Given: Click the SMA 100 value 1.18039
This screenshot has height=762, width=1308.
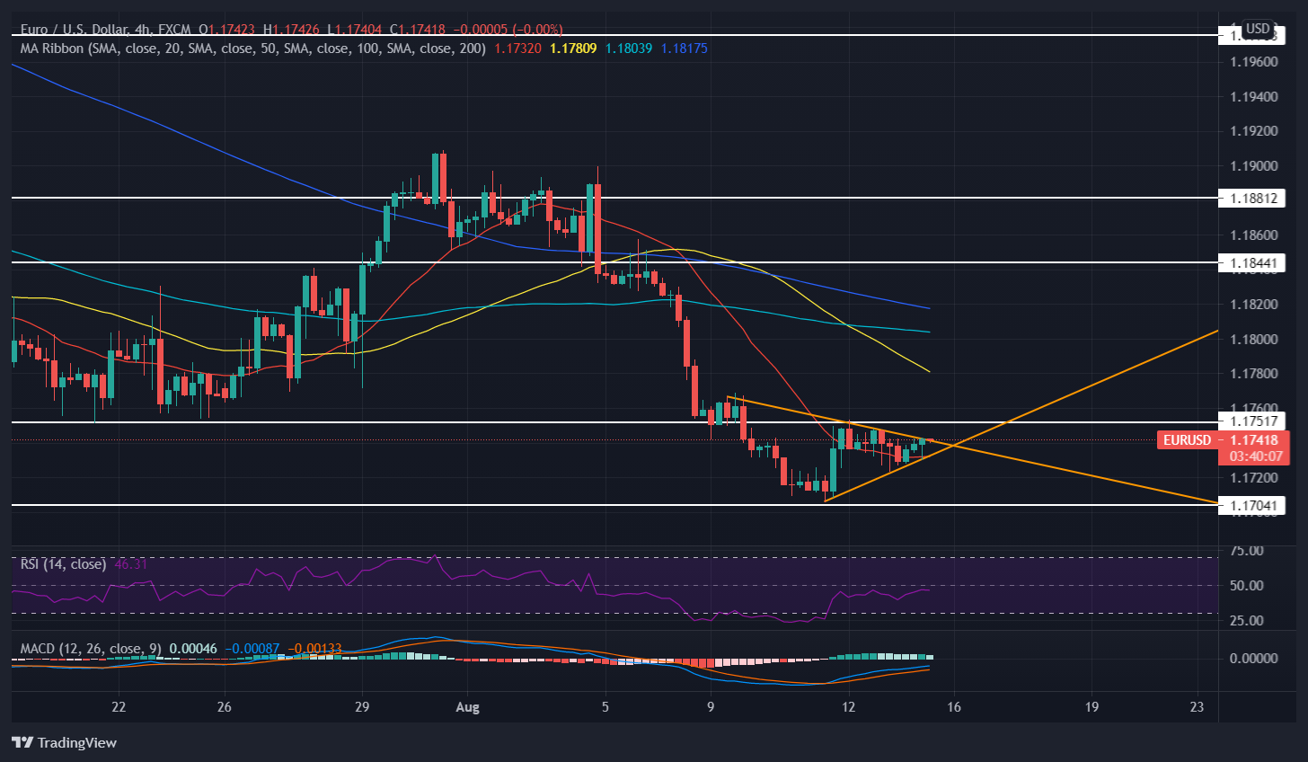Looking at the screenshot, I should coord(629,48).
